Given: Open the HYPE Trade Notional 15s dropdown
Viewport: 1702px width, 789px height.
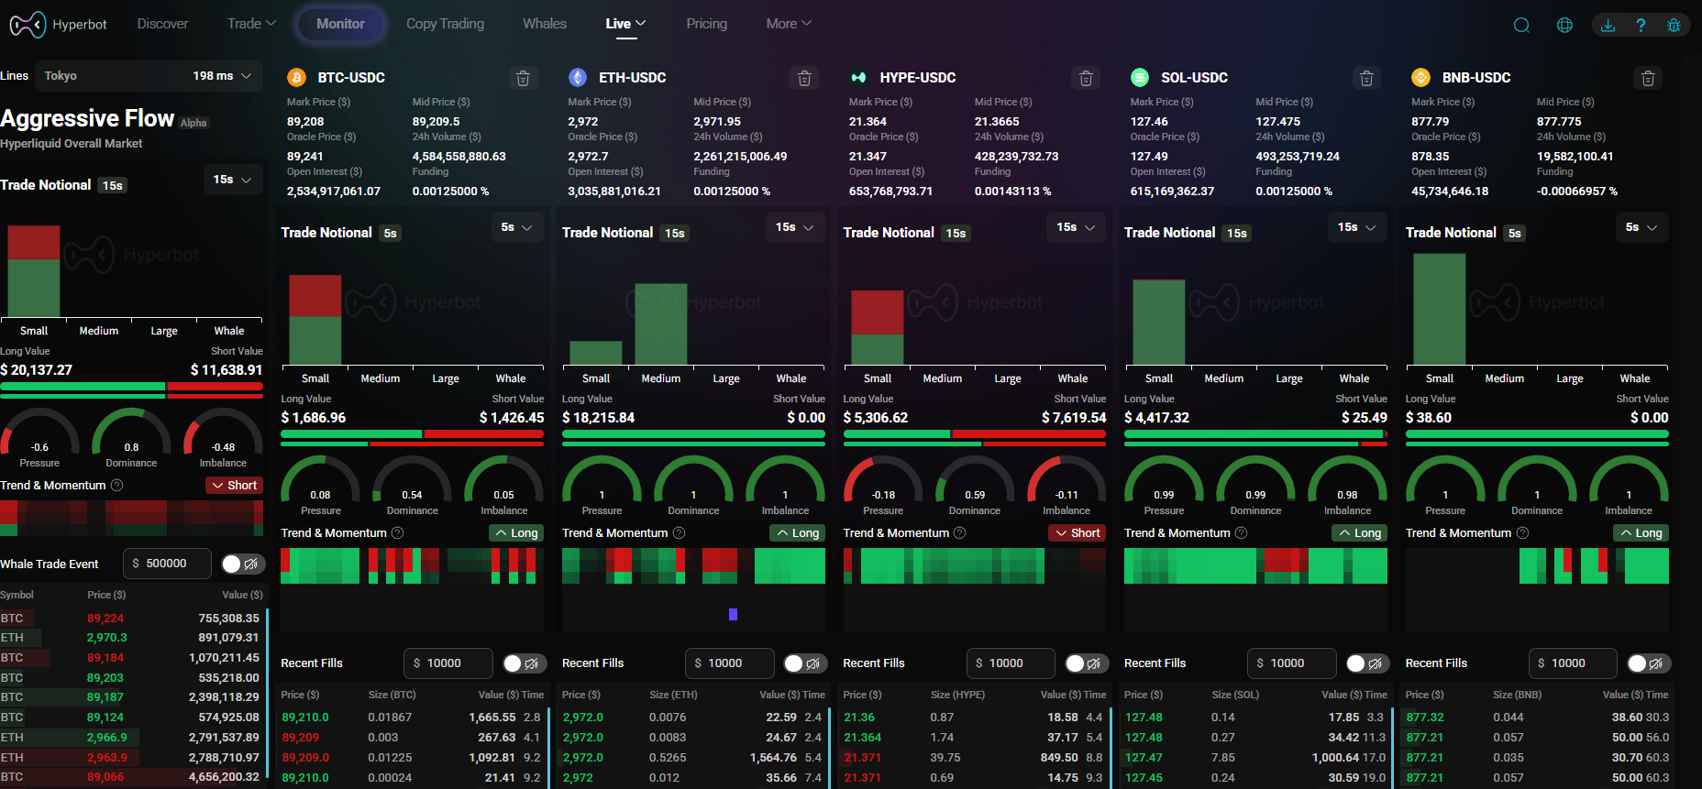Looking at the screenshot, I should point(1075,227).
